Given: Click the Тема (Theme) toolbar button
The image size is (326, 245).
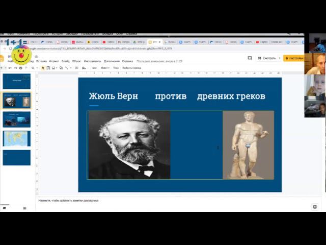Looking at the screenshot, I should tap(116, 68).
